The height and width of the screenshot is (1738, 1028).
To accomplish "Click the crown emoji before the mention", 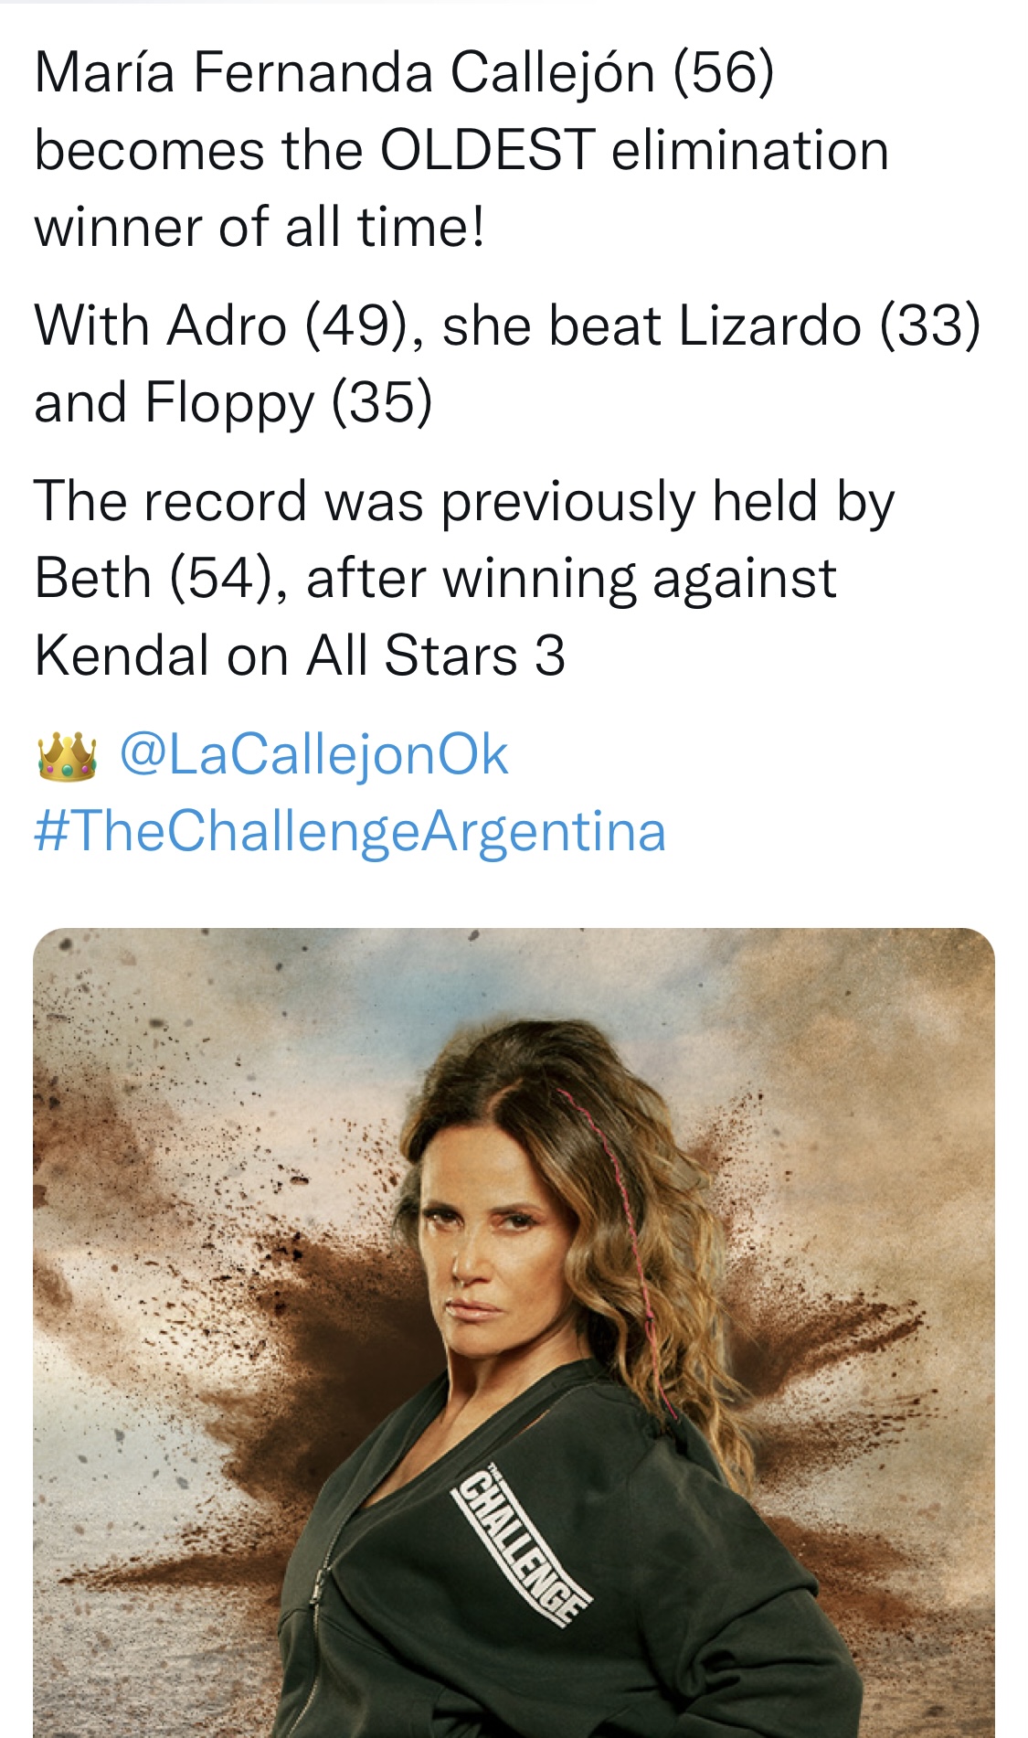I will 67,756.
